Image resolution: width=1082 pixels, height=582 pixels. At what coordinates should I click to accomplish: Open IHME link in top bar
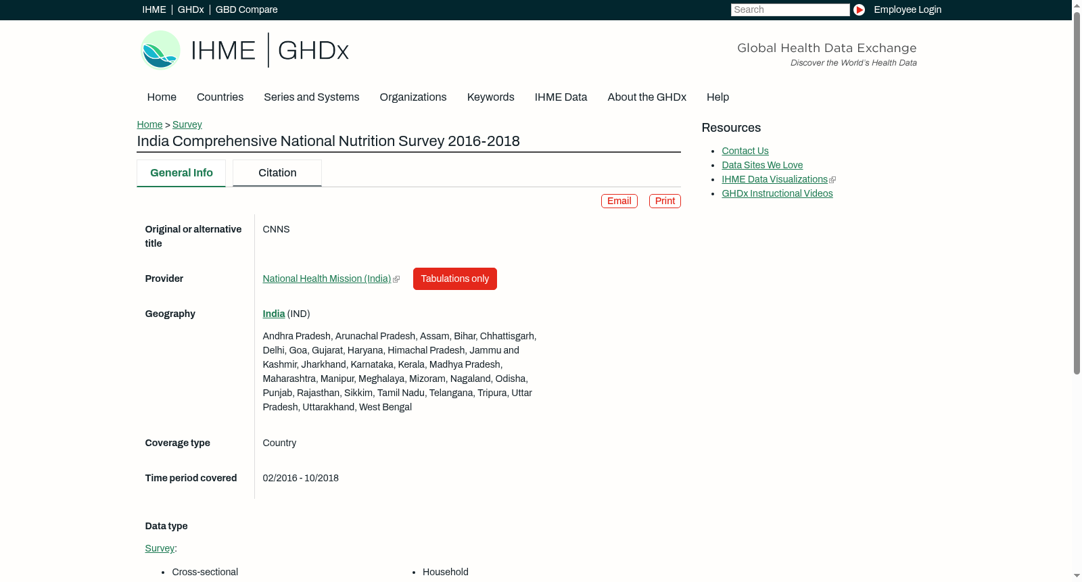pos(154,9)
